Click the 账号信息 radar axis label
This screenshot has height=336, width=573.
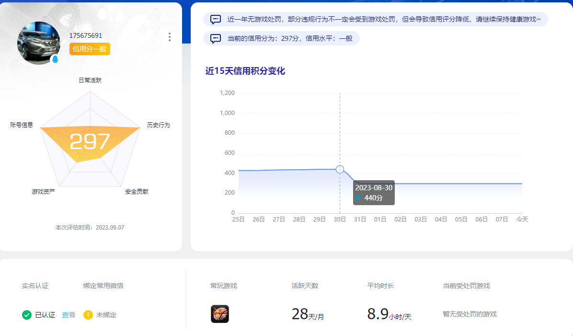click(x=22, y=125)
